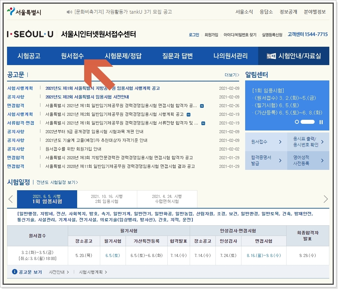Click the 서울시인터넷원서접수센터 title

click(x=98, y=34)
